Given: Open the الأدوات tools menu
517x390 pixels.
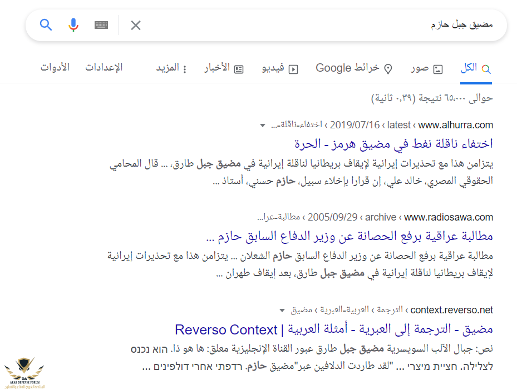Looking at the screenshot, I should click(x=55, y=68).
